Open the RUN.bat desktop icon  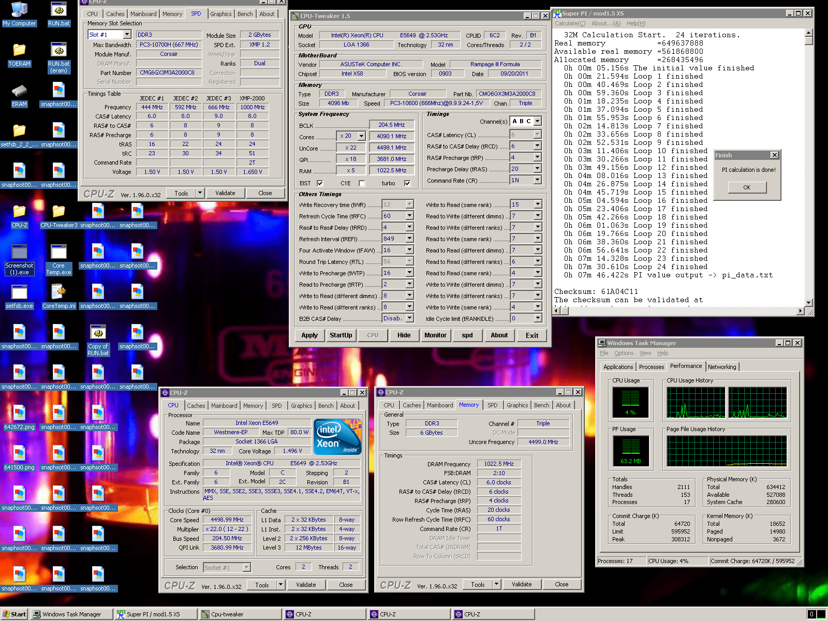tap(58, 13)
